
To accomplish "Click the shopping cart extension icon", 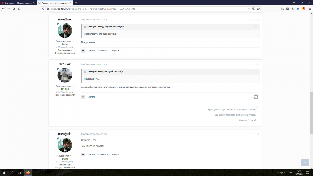I will tap(298, 9).
